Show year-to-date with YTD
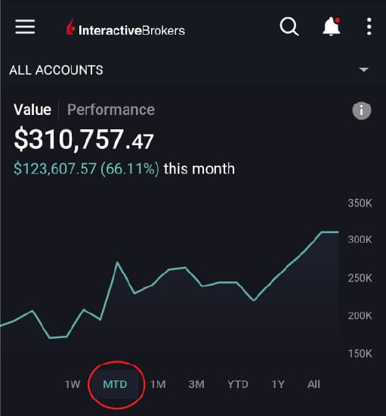 [238, 384]
